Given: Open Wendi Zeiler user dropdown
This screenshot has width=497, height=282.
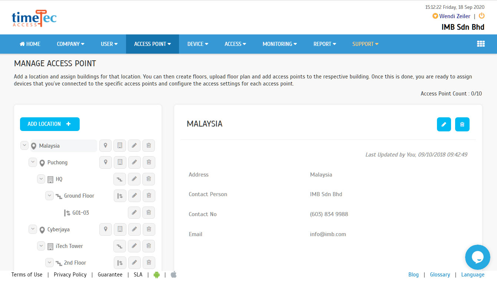Looking at the screenshot, I should (451, 16).
